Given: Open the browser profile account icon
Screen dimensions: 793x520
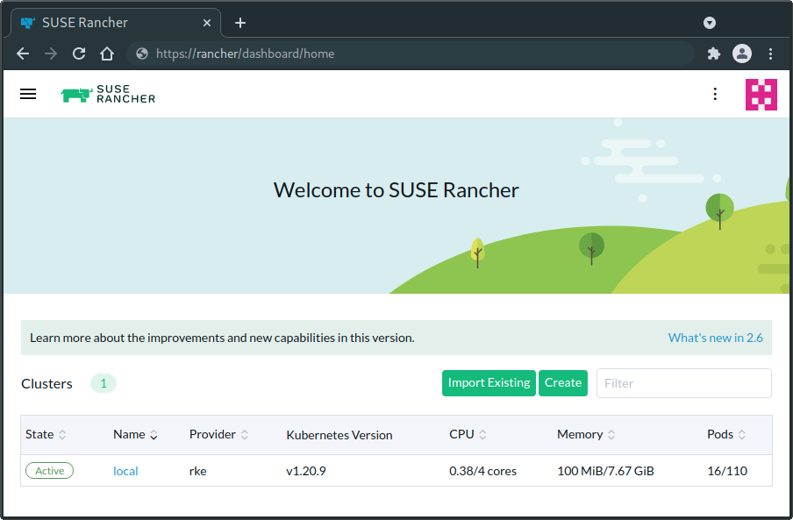Looking at the screenshot, I should pos(742,53).
